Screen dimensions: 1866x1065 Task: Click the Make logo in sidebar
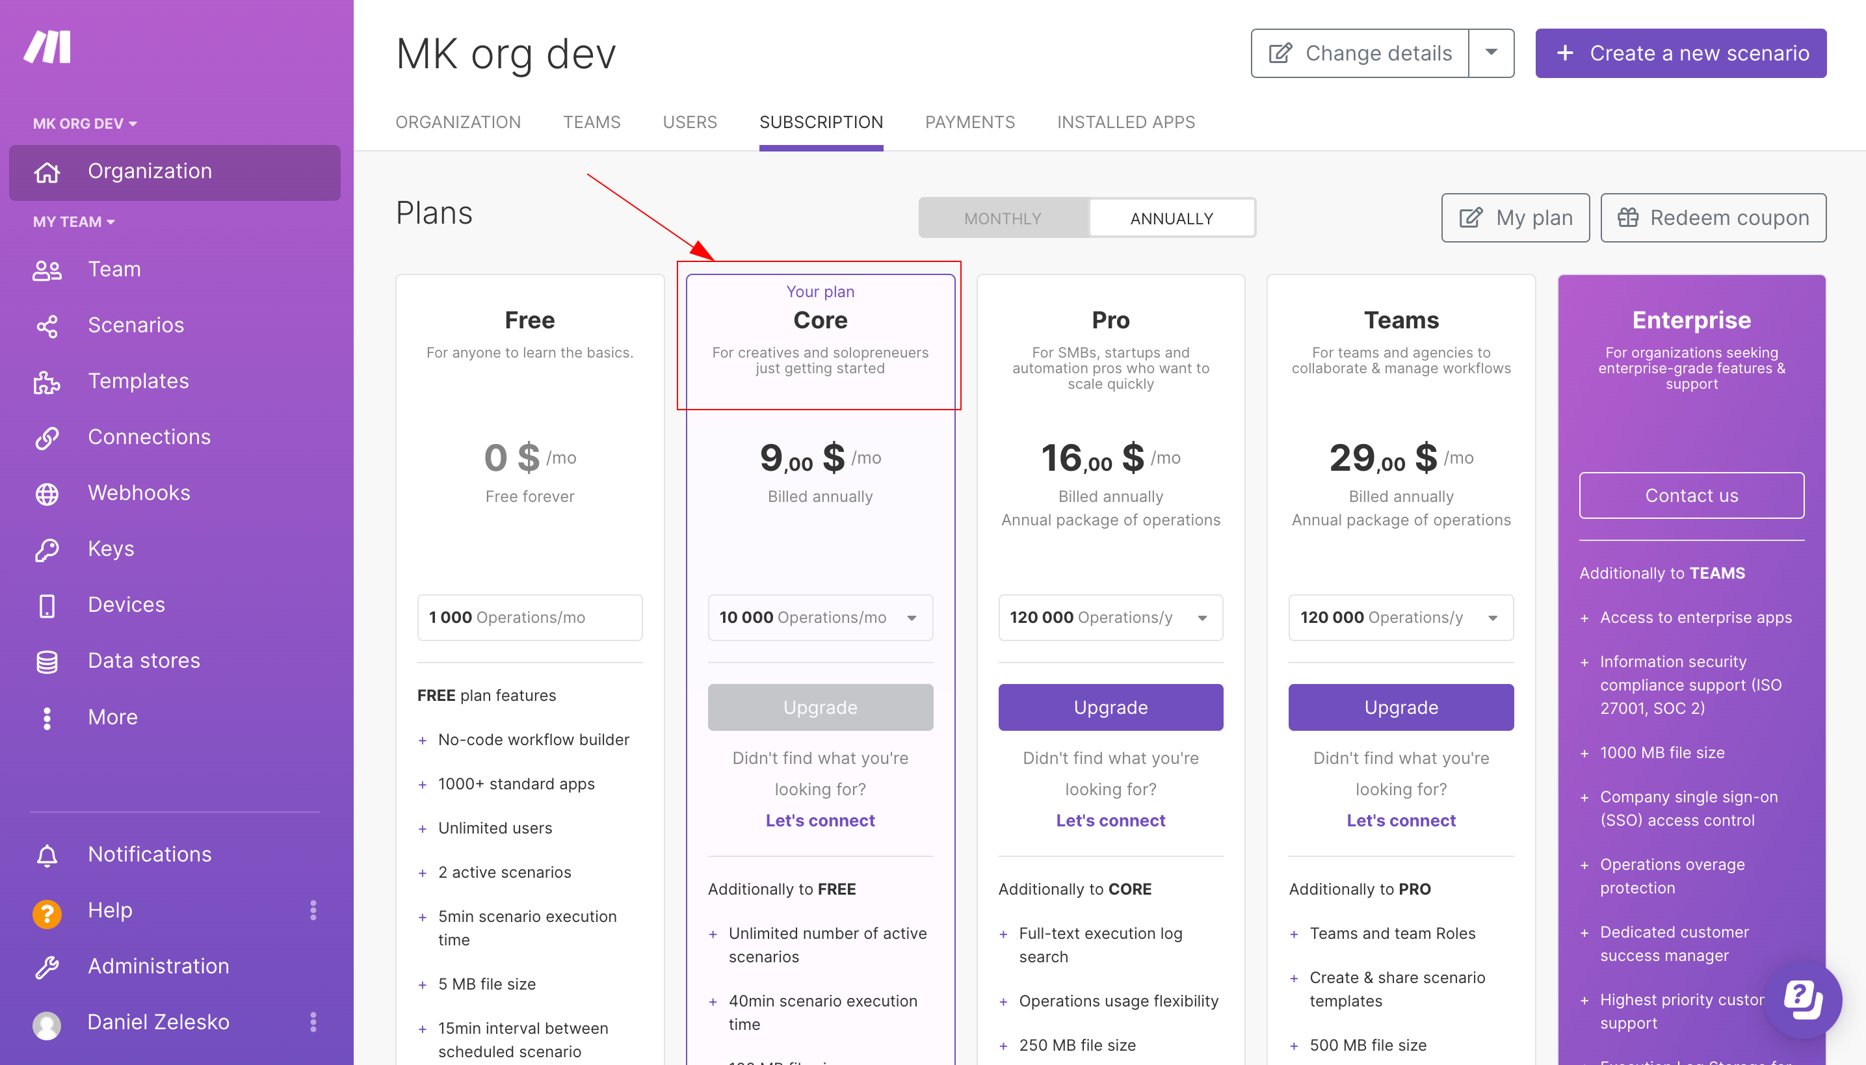pyautogui.click(x=47, y=47)
